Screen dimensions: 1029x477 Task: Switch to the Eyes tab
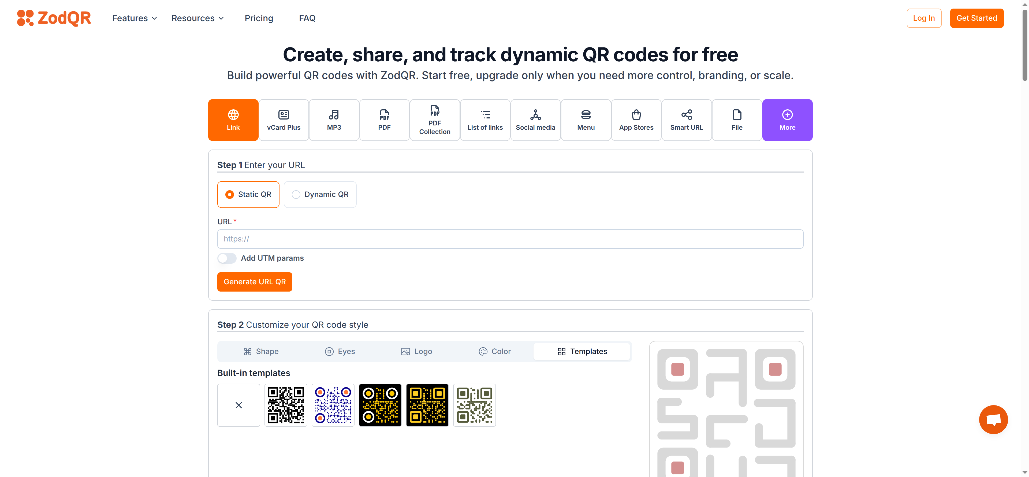pyautogui.click(x=340, y=352)
